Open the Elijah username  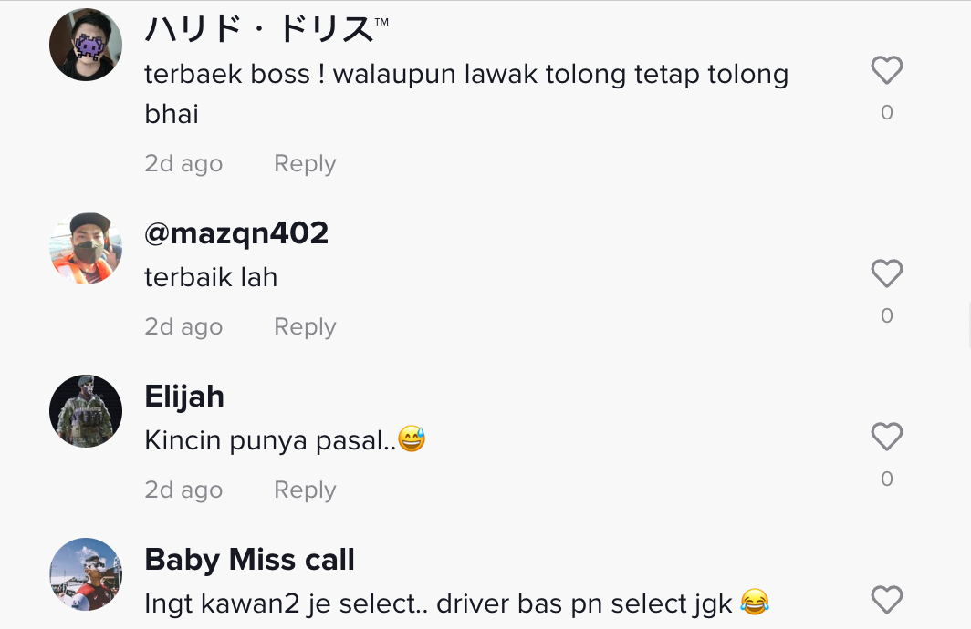pos(184,397)
